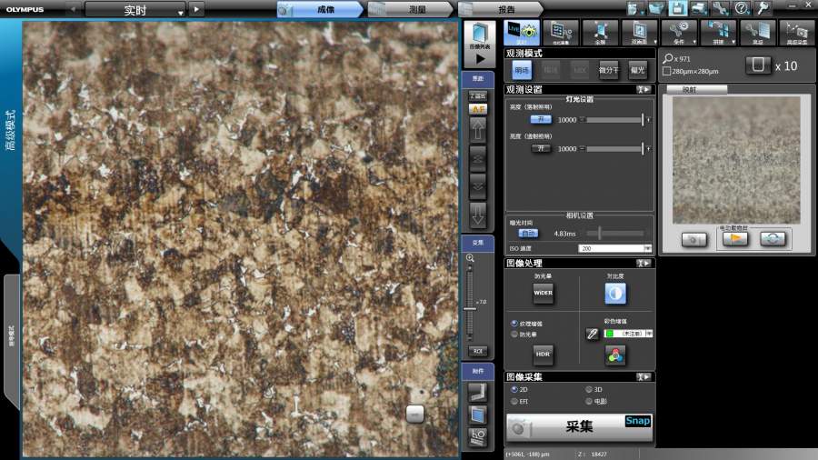This screenshot has width=818, height=460.
Task: Open the ISO 200 dropdown
Action: [x=647, y=248]
